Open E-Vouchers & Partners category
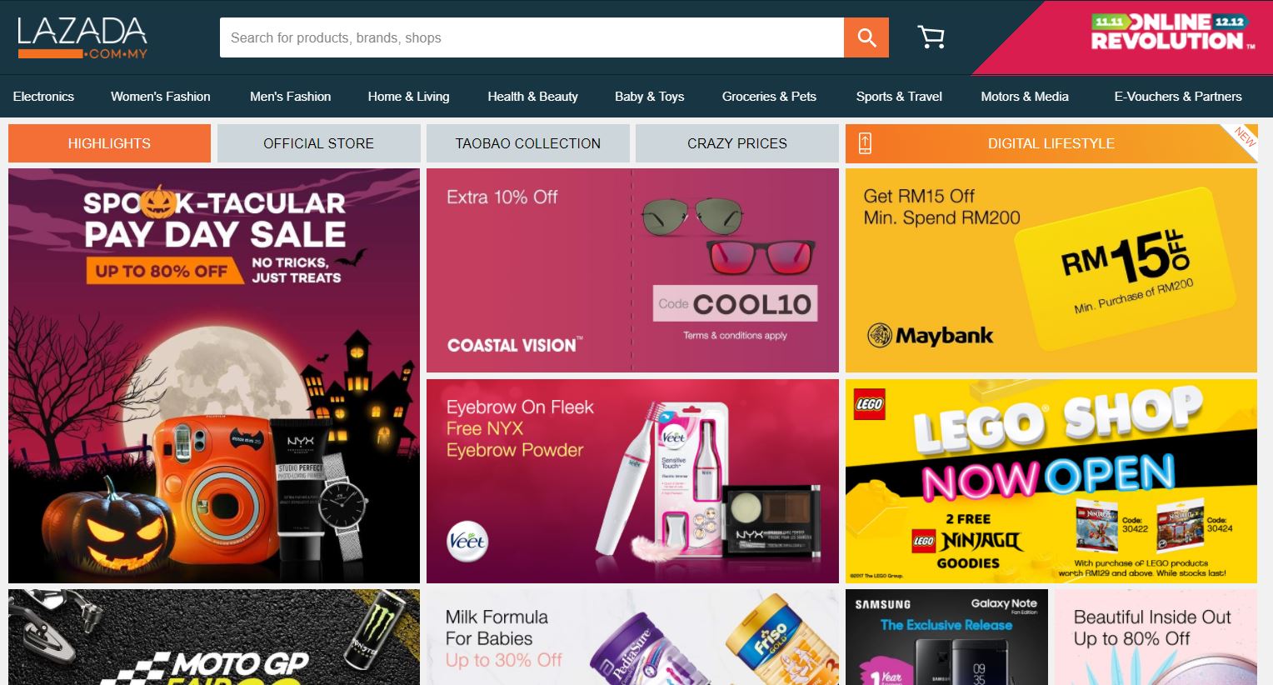 click(x=1178, y=97)
